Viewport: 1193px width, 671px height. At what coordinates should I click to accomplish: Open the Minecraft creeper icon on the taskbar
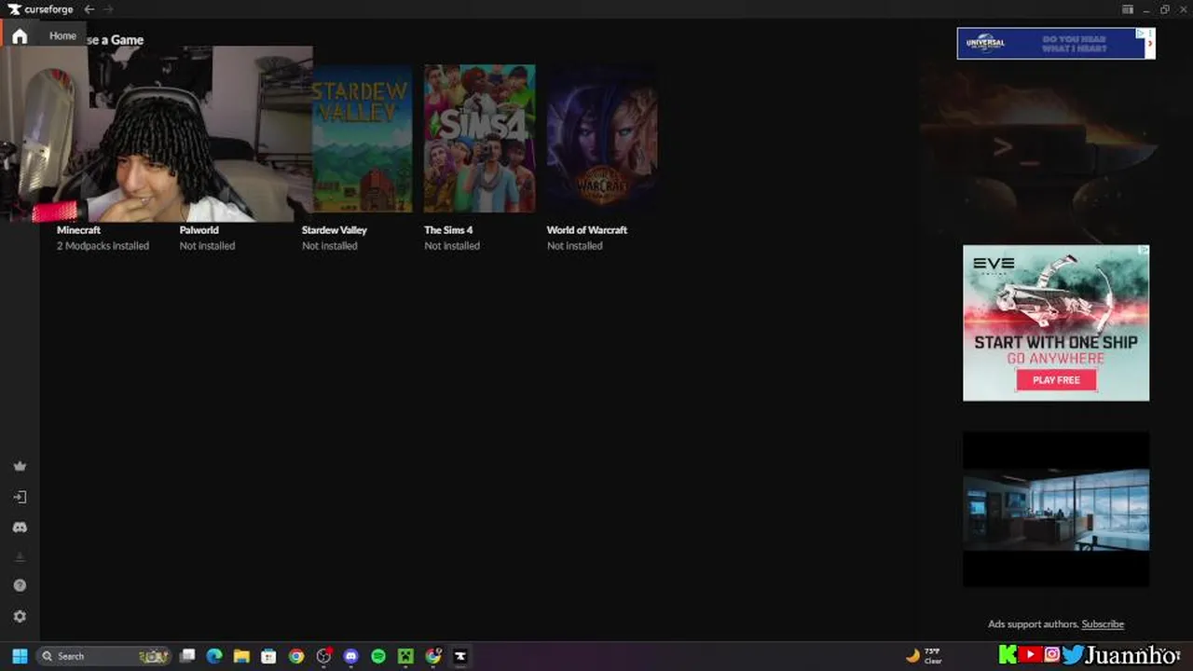pos(405,656)
